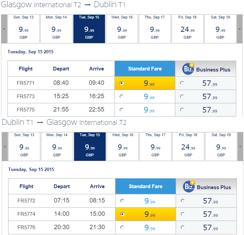Show later return dates with right arrow
The width and height of the screenshot is (244, 235).
tap(240, 147)
